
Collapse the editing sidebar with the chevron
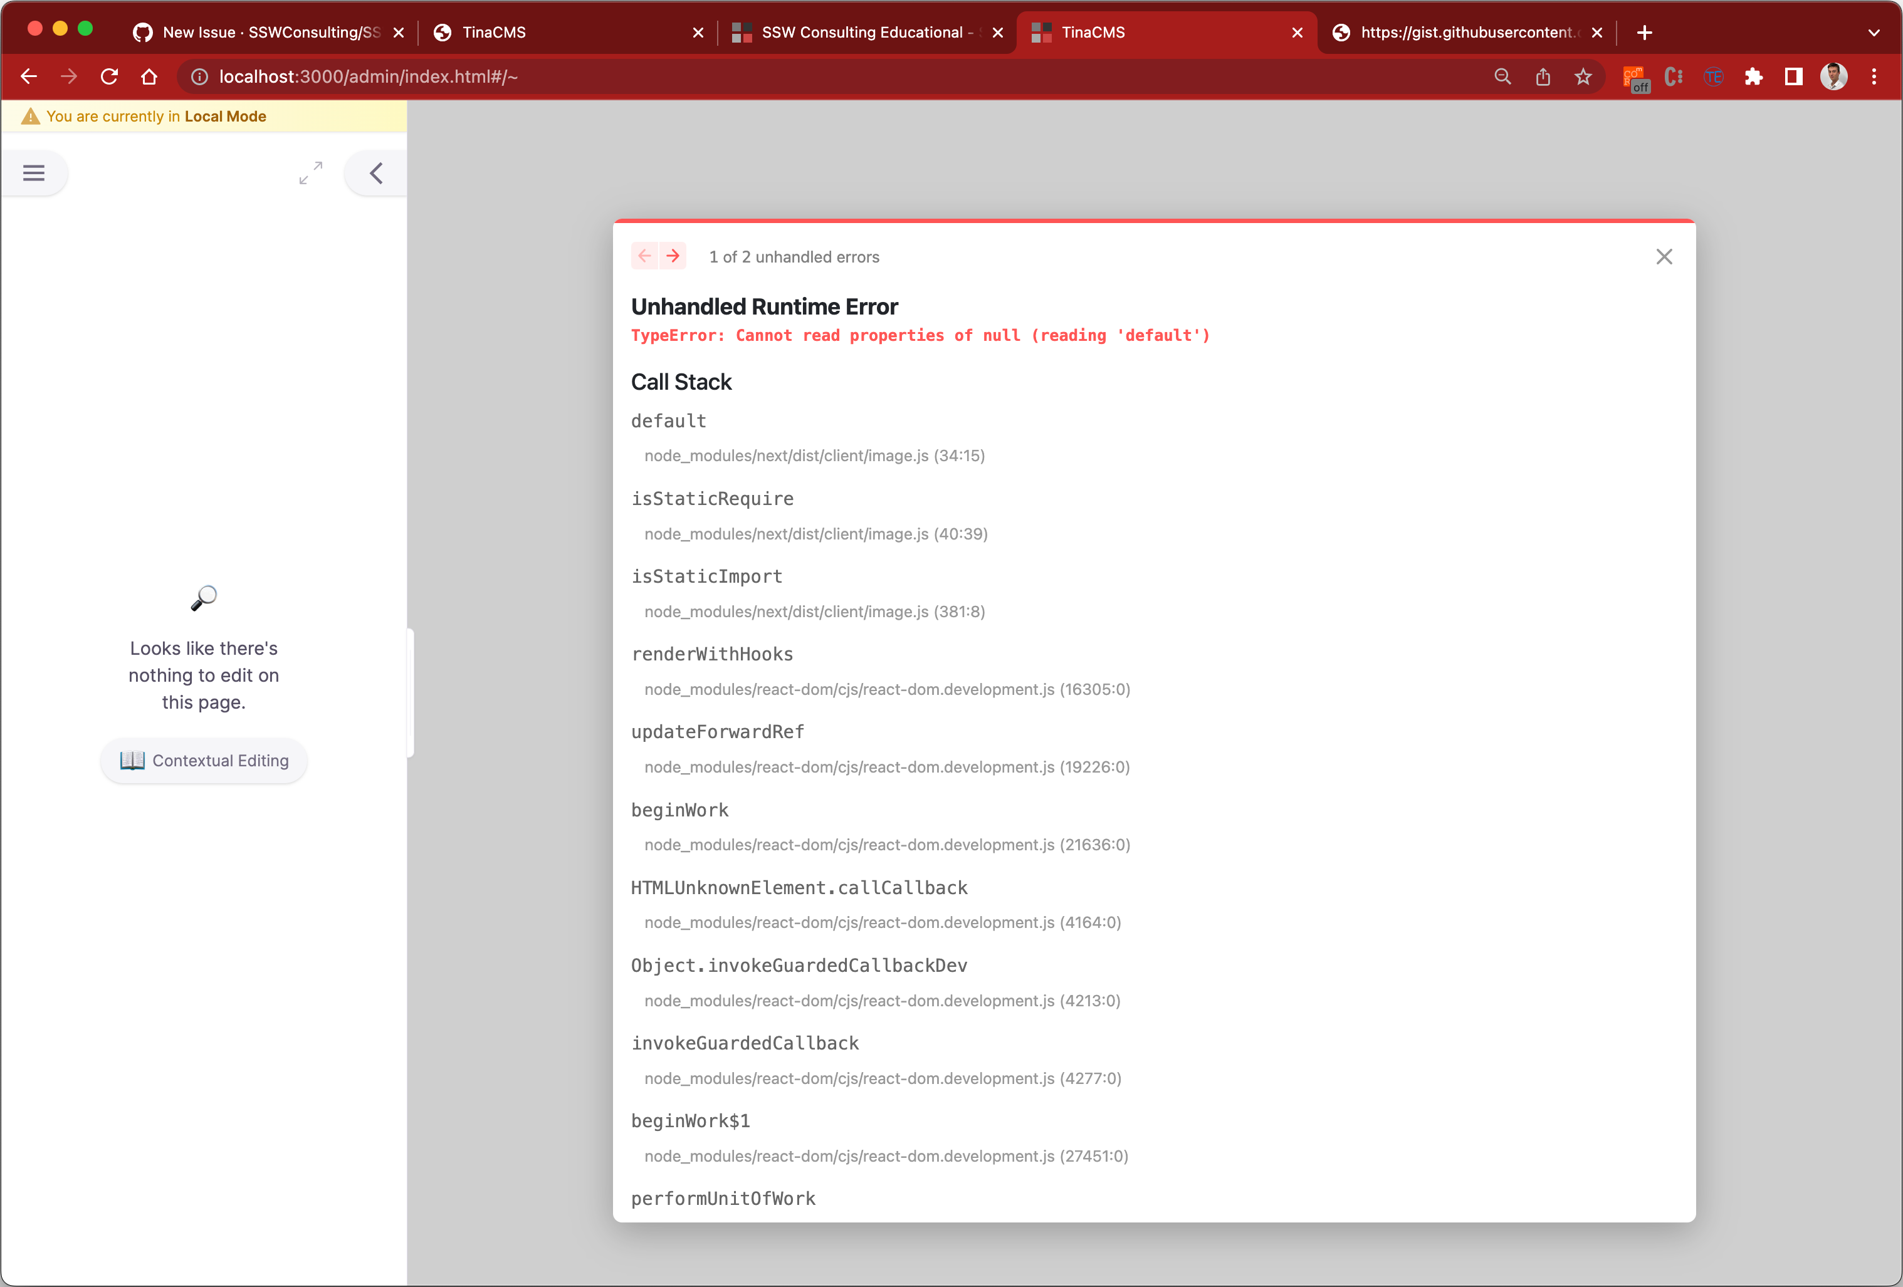(375, 173)
